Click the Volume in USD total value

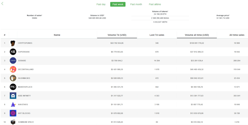[97, 18]
